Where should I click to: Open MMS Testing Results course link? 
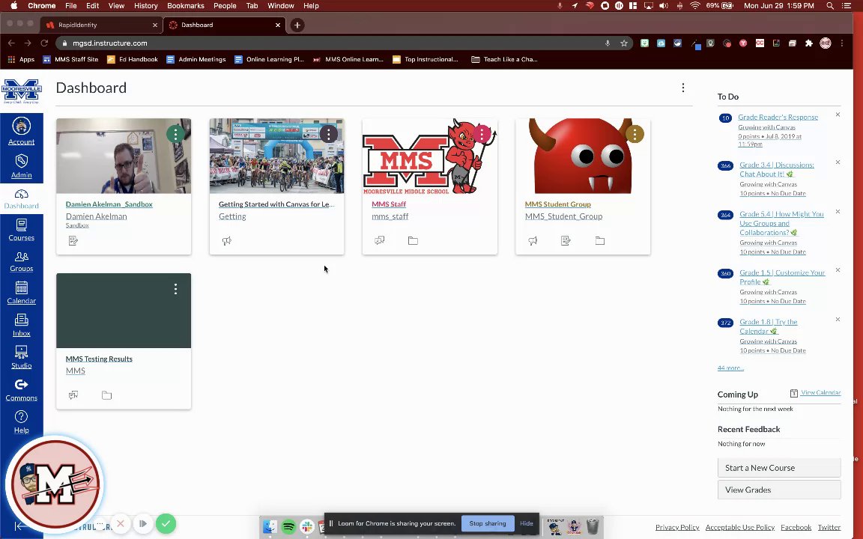[99, 359]
